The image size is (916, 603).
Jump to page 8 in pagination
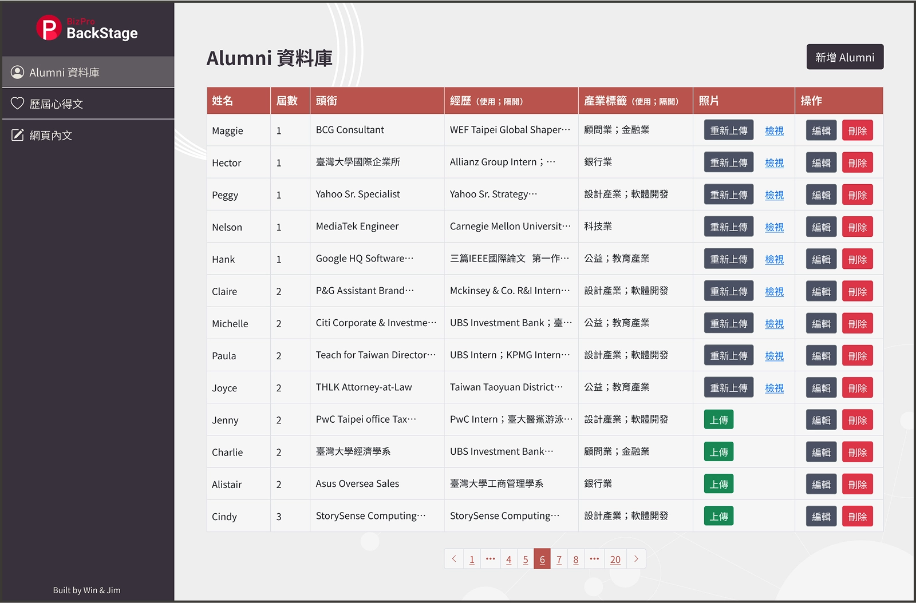click(x=576, y=559)
